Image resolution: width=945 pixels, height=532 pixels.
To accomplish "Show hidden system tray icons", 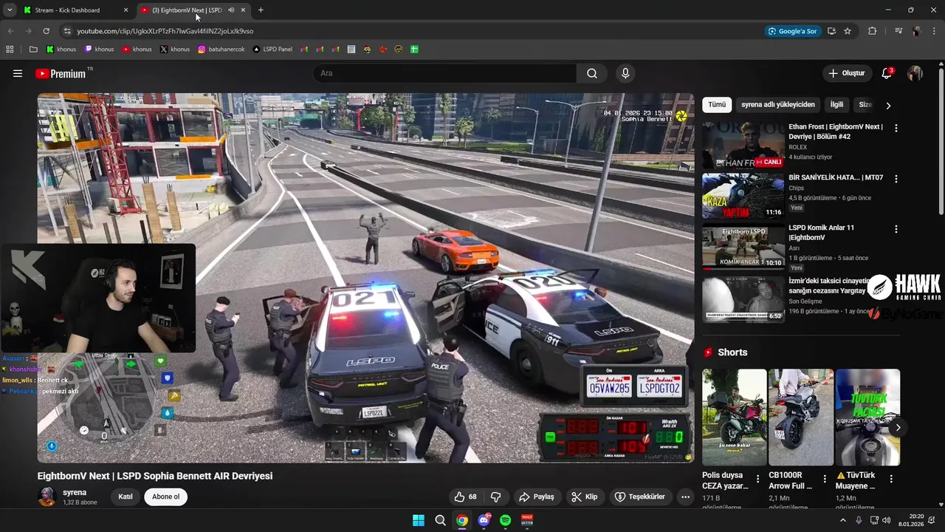I will (x=843, y=520).
